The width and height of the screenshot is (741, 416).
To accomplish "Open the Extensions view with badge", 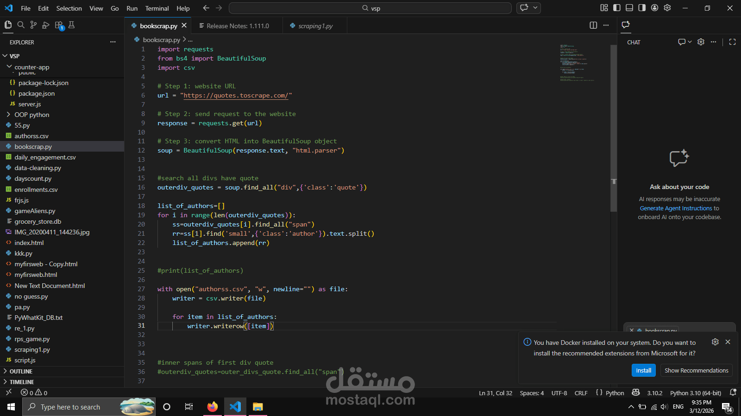I will (58, 24).
